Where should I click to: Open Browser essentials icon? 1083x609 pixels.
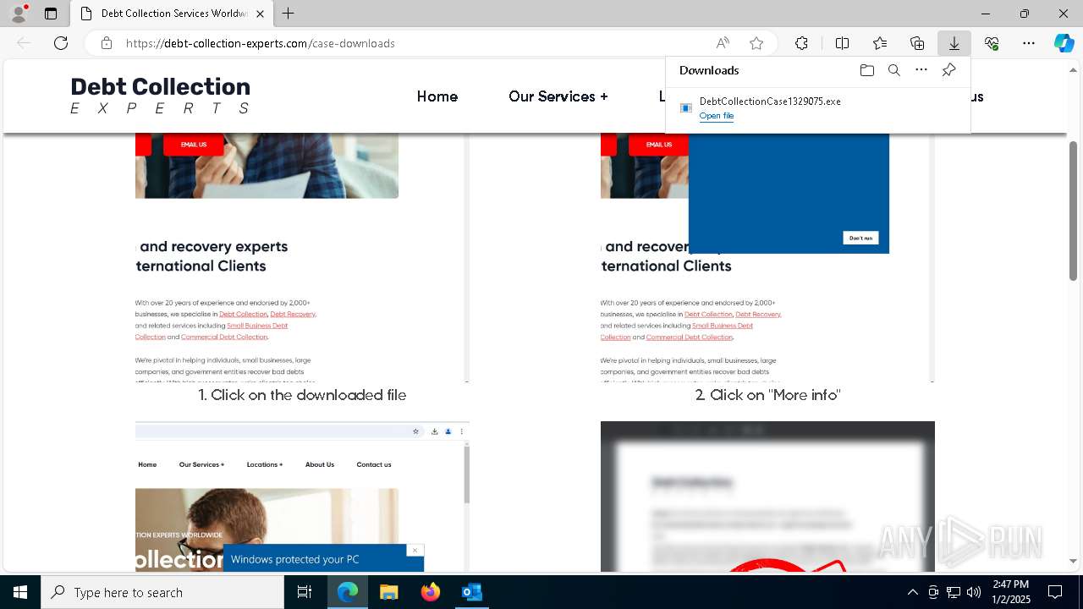pos(992,43)
